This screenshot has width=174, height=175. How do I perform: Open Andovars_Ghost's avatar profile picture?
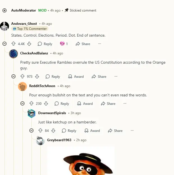click(4, 26)
